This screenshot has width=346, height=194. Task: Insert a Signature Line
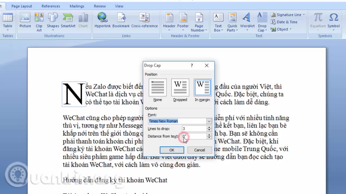coord(288,15)
